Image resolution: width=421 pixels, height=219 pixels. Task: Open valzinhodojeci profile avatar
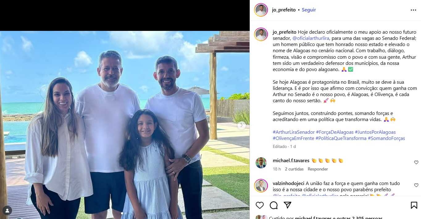click(261, 186)
